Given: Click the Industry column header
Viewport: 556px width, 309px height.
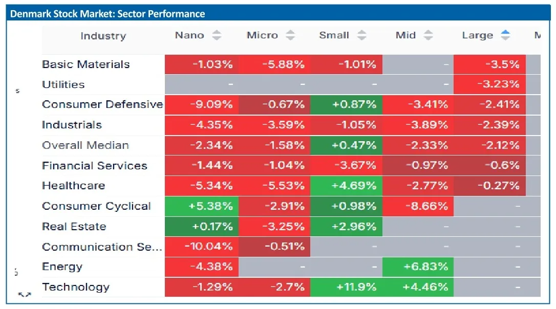Looking at the screenshot, I should (x=103, y=36).
